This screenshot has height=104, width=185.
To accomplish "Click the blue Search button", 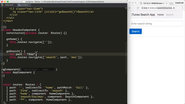I will [136, 31].
